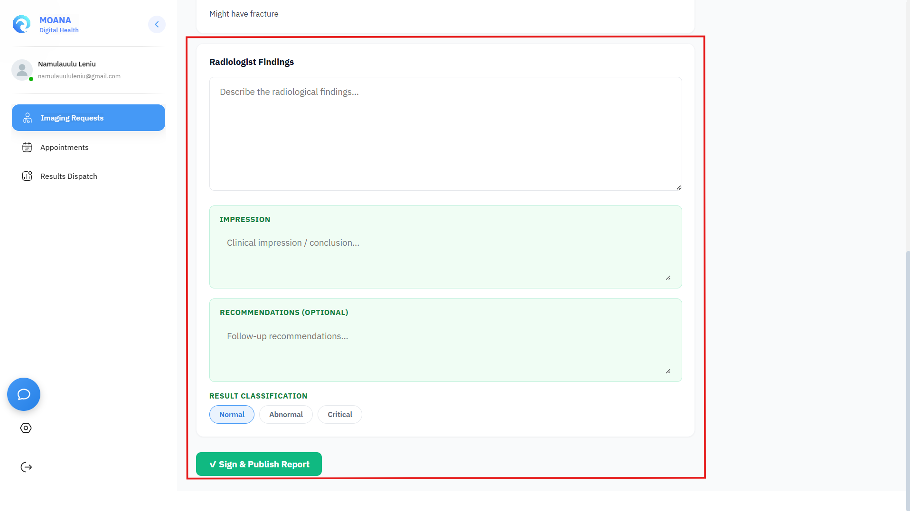Open settings hexagon icon in sidebar
This screenshot has height=511, width=910.
26,428
